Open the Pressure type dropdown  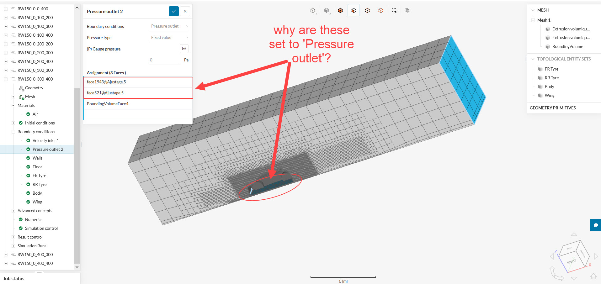[169, 38]
